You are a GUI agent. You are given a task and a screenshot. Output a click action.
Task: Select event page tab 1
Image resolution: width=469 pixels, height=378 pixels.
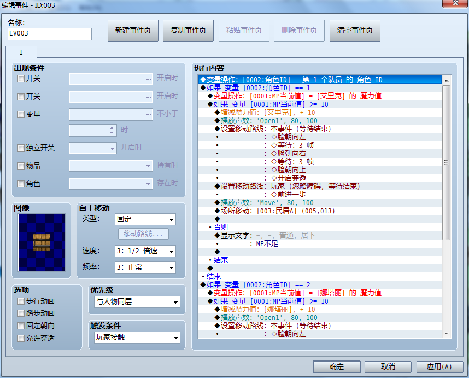pyautogui.click(x=21, y=52)
